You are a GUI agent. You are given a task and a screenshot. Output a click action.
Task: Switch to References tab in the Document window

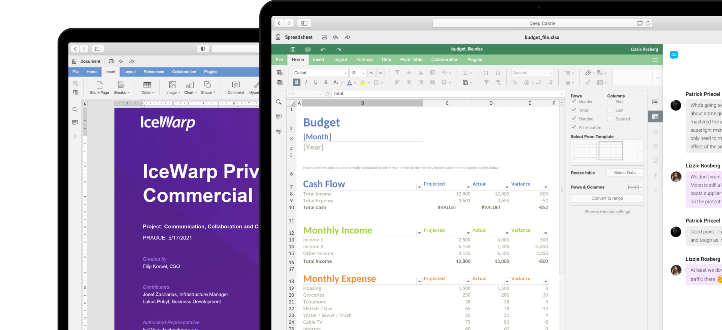154,72
